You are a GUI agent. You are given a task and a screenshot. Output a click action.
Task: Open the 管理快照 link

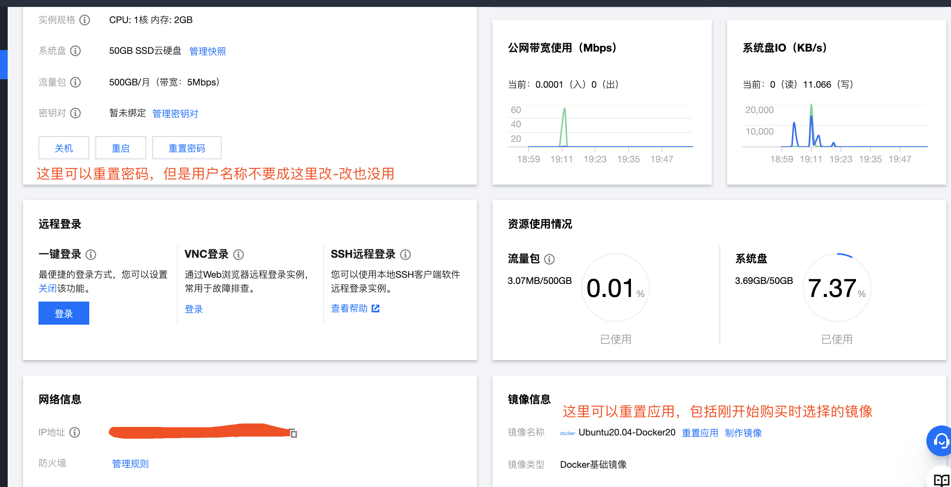pos(207,51)
